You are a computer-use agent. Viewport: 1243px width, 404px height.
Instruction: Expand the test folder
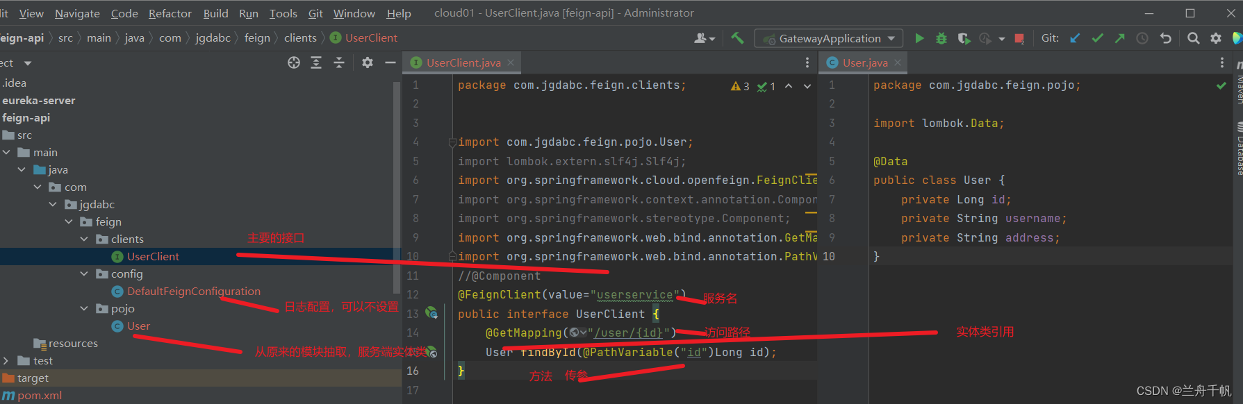(6, 360)
